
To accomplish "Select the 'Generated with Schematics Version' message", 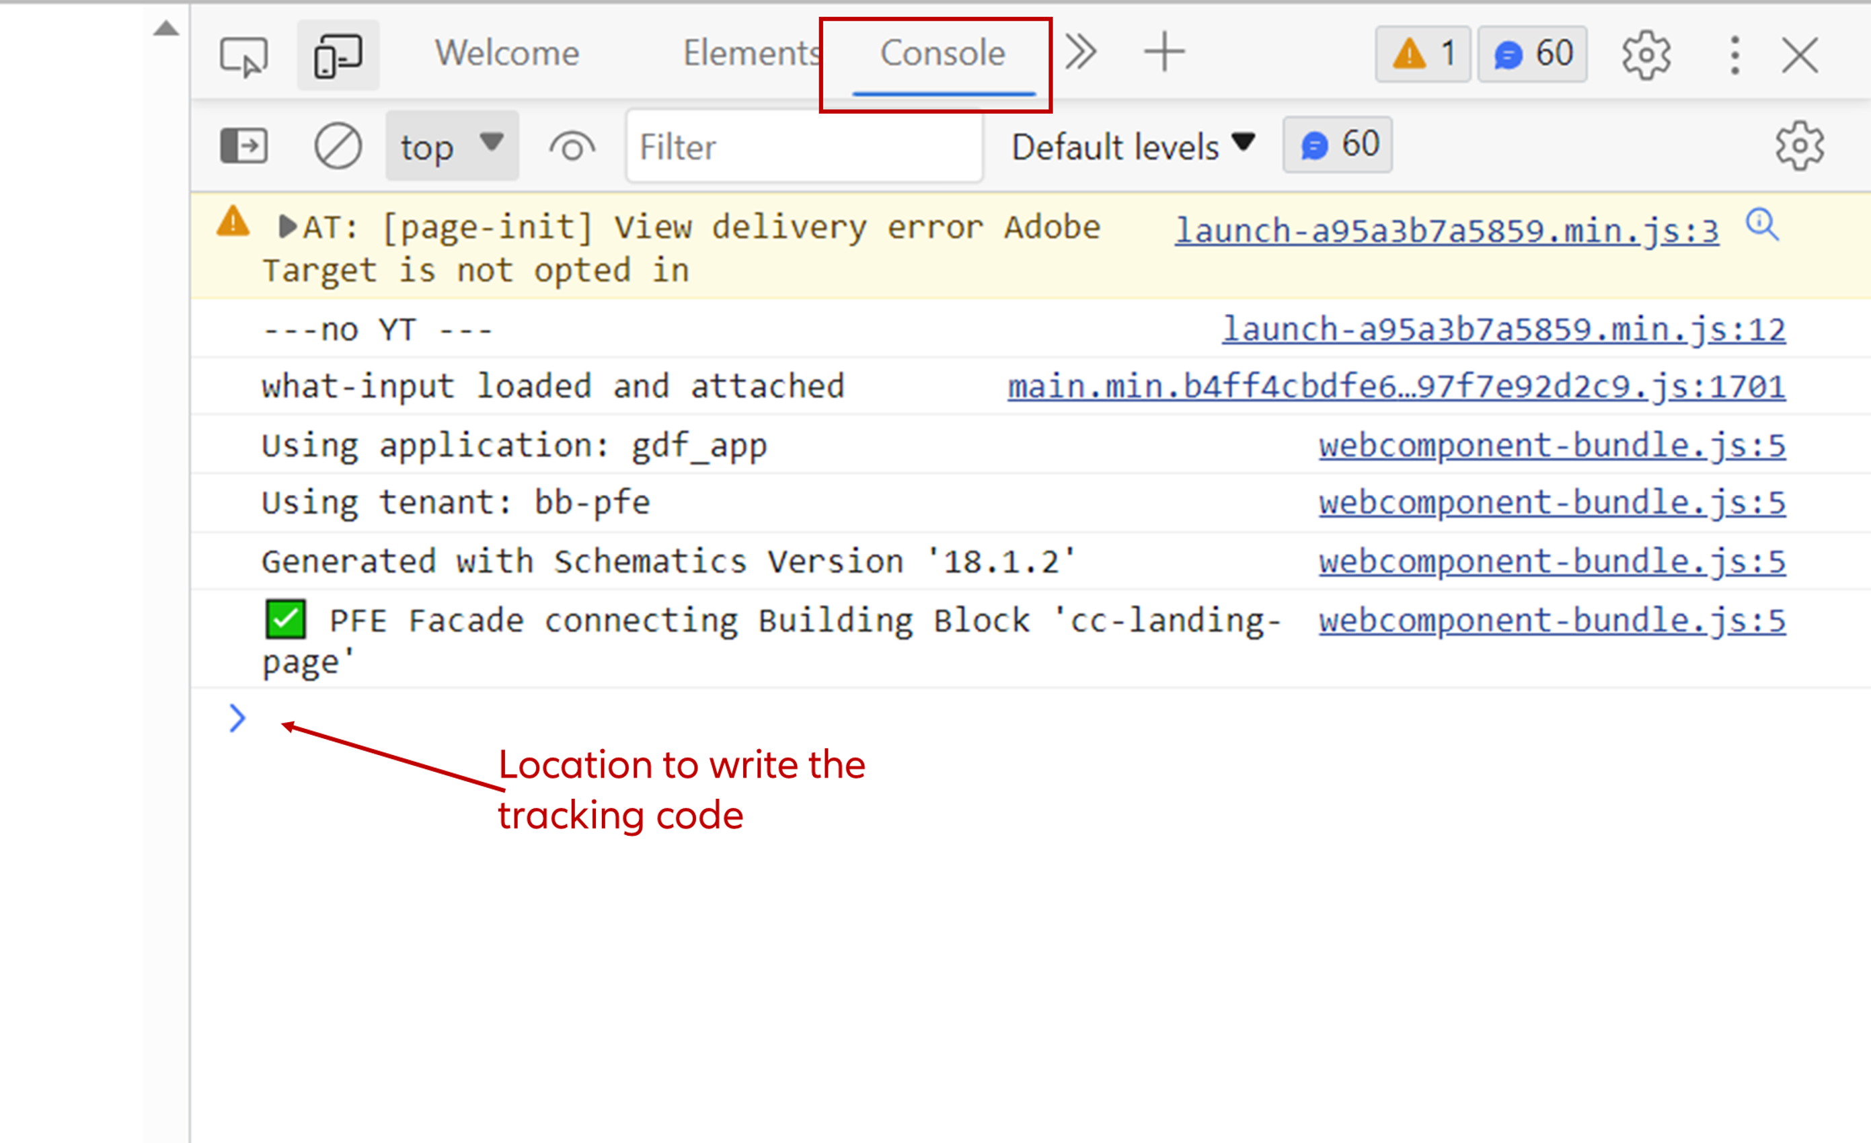I will [x=669, y=561].
